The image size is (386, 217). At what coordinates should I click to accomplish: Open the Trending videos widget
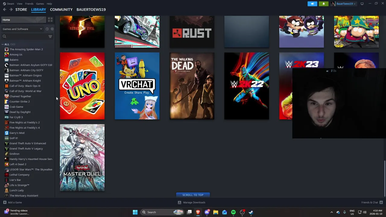[17, 212]
